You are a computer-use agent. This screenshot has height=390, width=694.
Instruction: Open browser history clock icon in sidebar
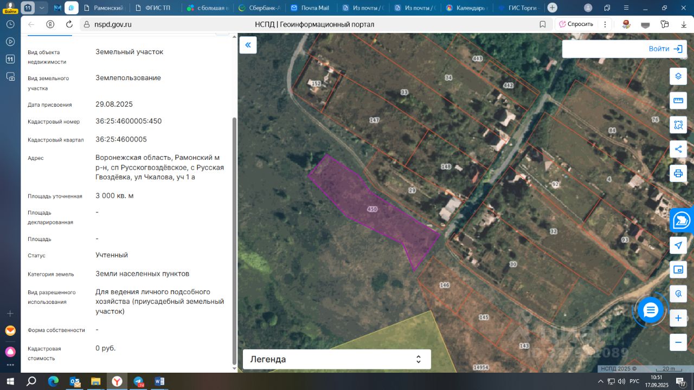[10, 24]
